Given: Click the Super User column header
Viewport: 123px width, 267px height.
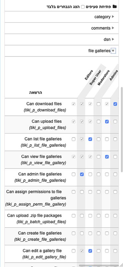Looking at the screenshot, I should pos(95,77).
